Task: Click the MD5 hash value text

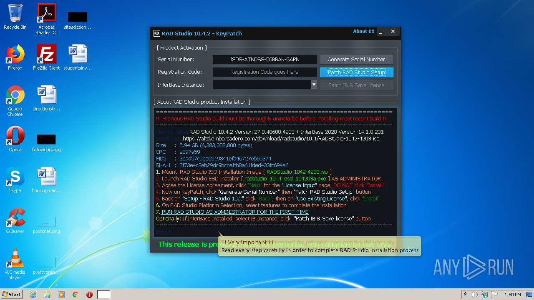Action: tap(225, 159)
